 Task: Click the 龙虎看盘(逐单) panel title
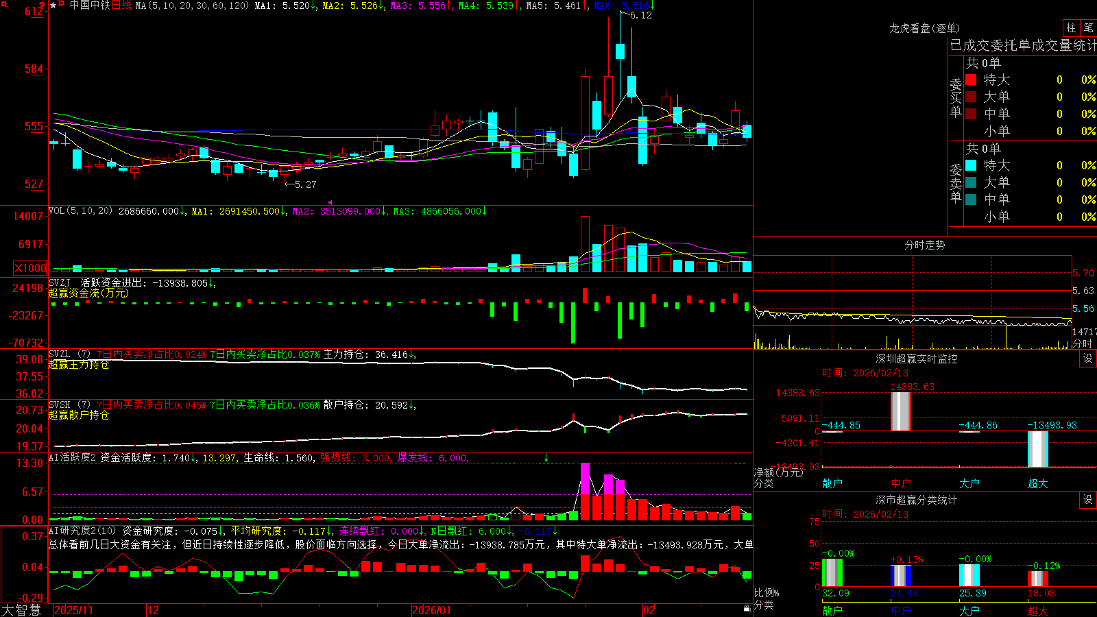(x=925, y=28)
